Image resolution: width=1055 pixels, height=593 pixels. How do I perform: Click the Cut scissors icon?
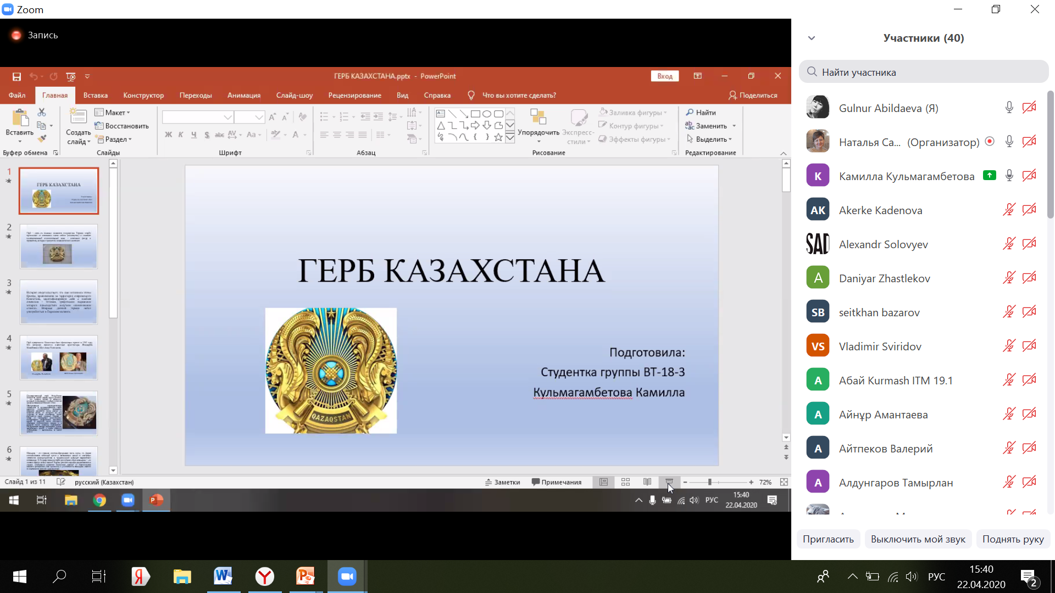42,112
